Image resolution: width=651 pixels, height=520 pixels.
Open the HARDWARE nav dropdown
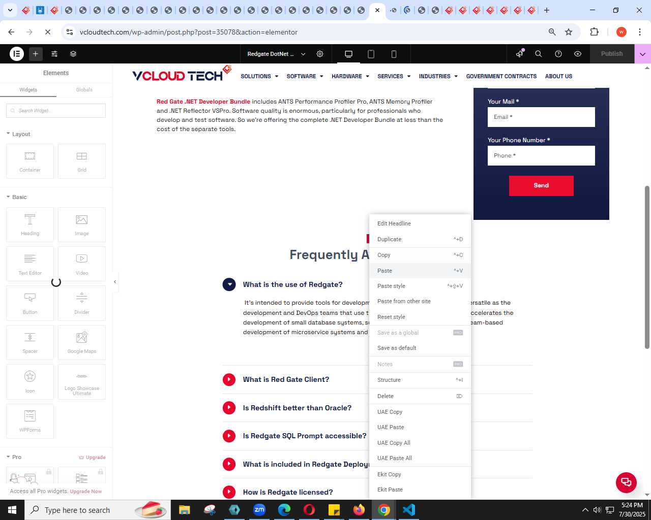(x=350, y=76)
